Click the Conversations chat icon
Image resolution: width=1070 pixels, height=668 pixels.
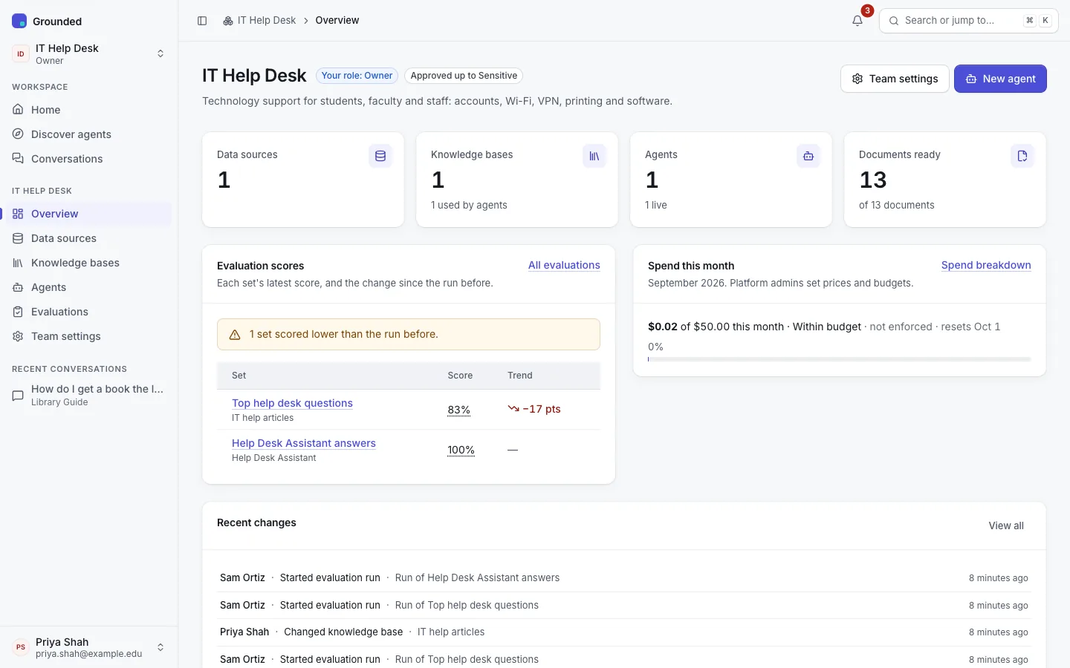tap(18, 158)
